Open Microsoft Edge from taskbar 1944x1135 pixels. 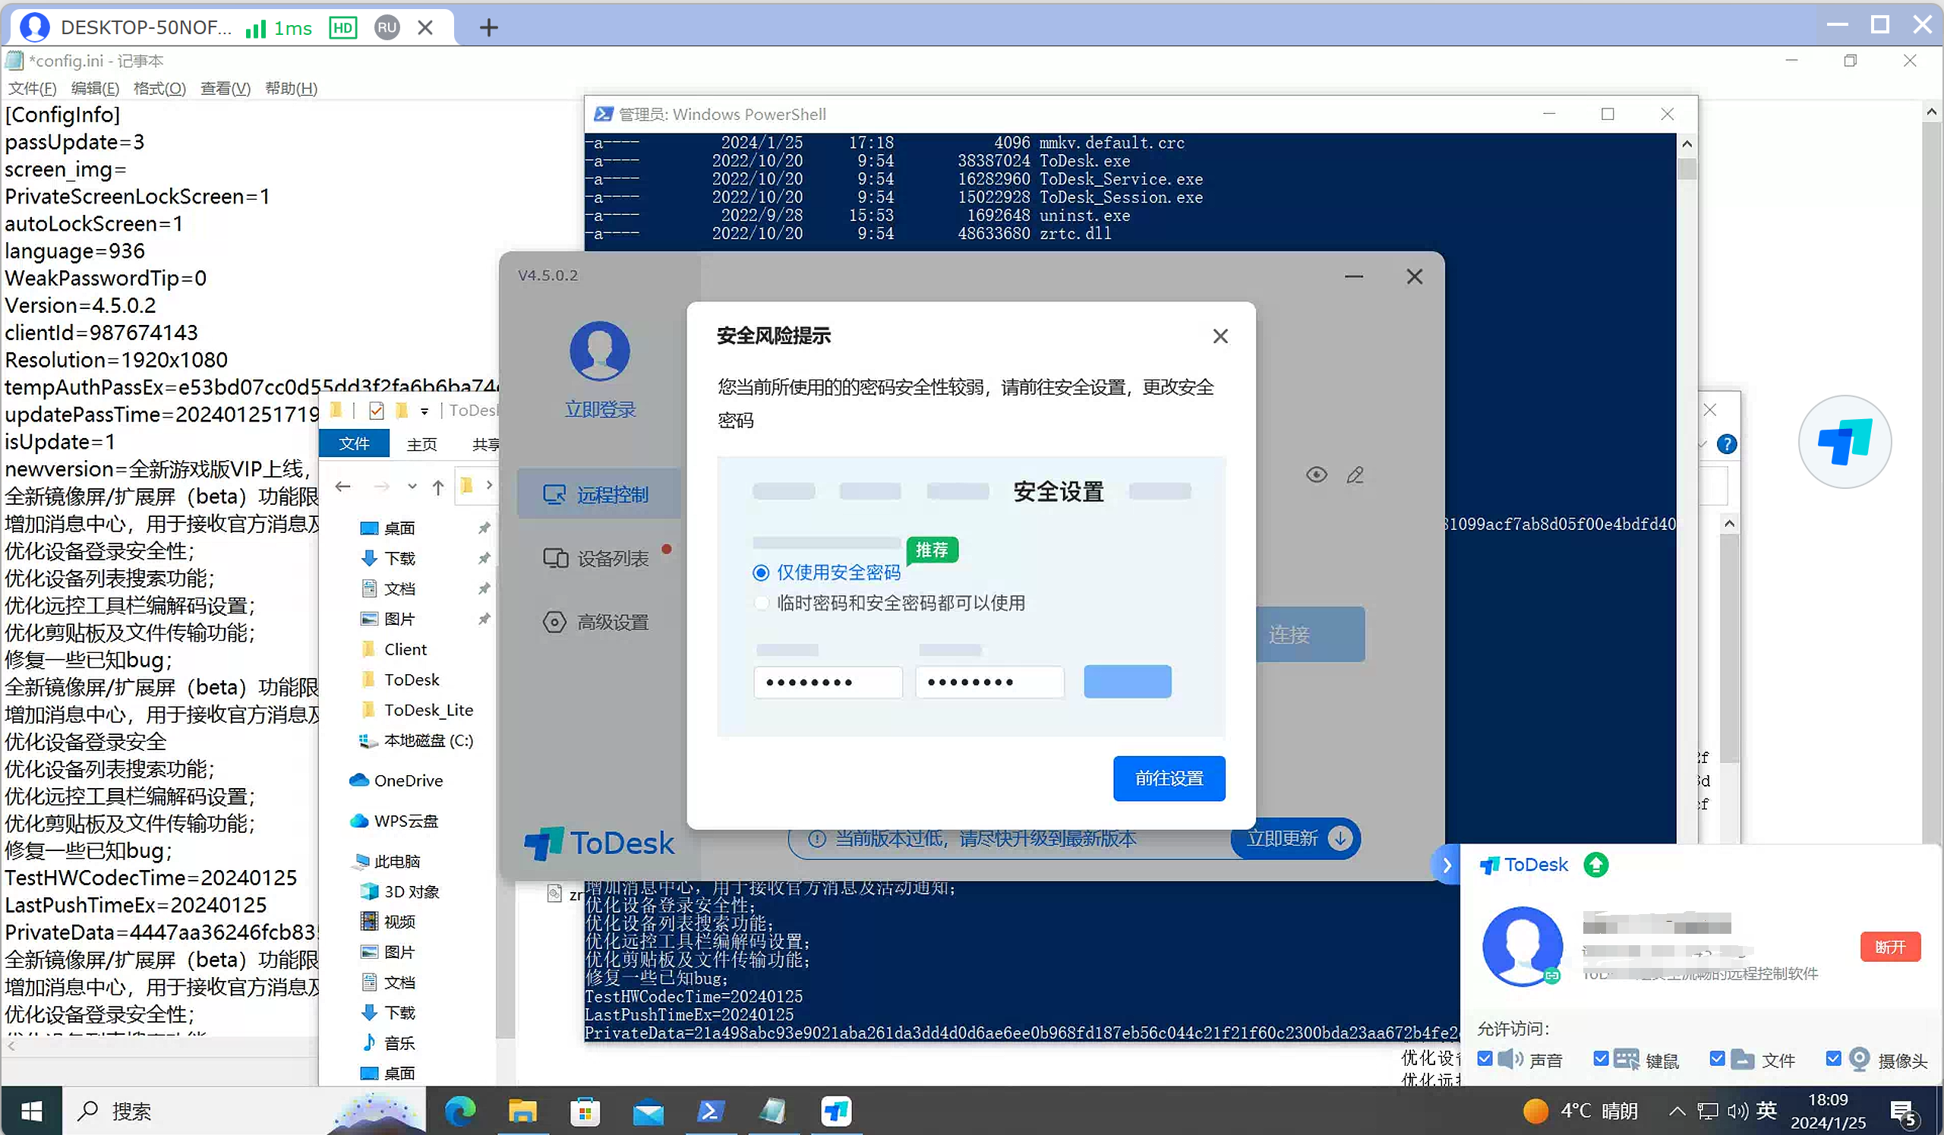pos(460,1110)
